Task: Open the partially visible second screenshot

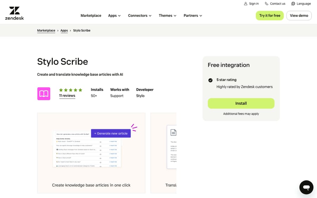Action: [x=163, y=153]
